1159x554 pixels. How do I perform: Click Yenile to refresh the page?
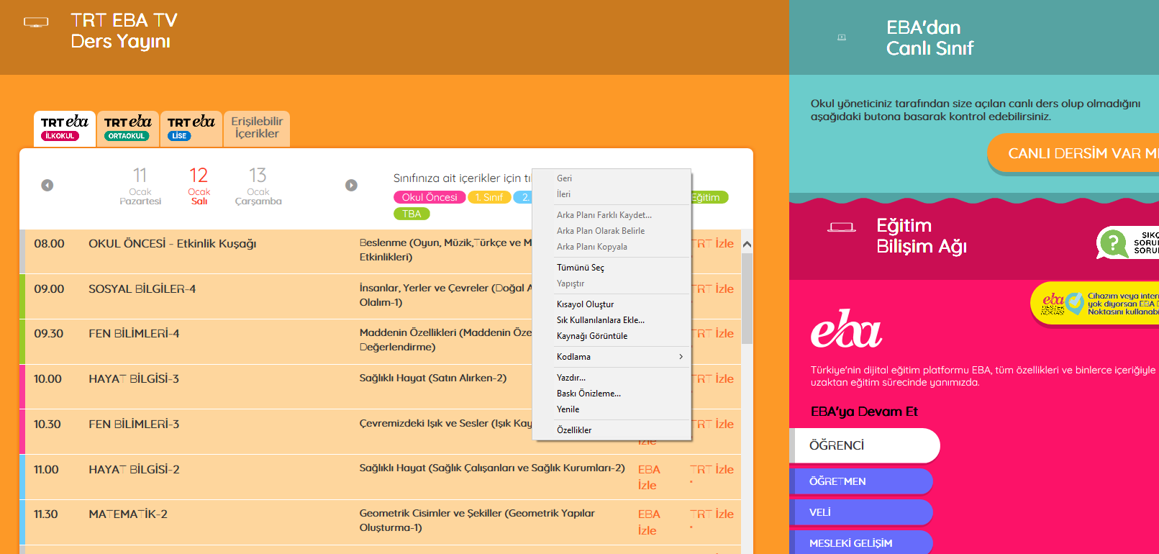(x=612, y=409)
